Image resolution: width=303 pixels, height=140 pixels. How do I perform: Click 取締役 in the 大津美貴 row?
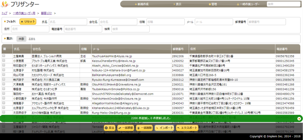(x=84, y=85)
